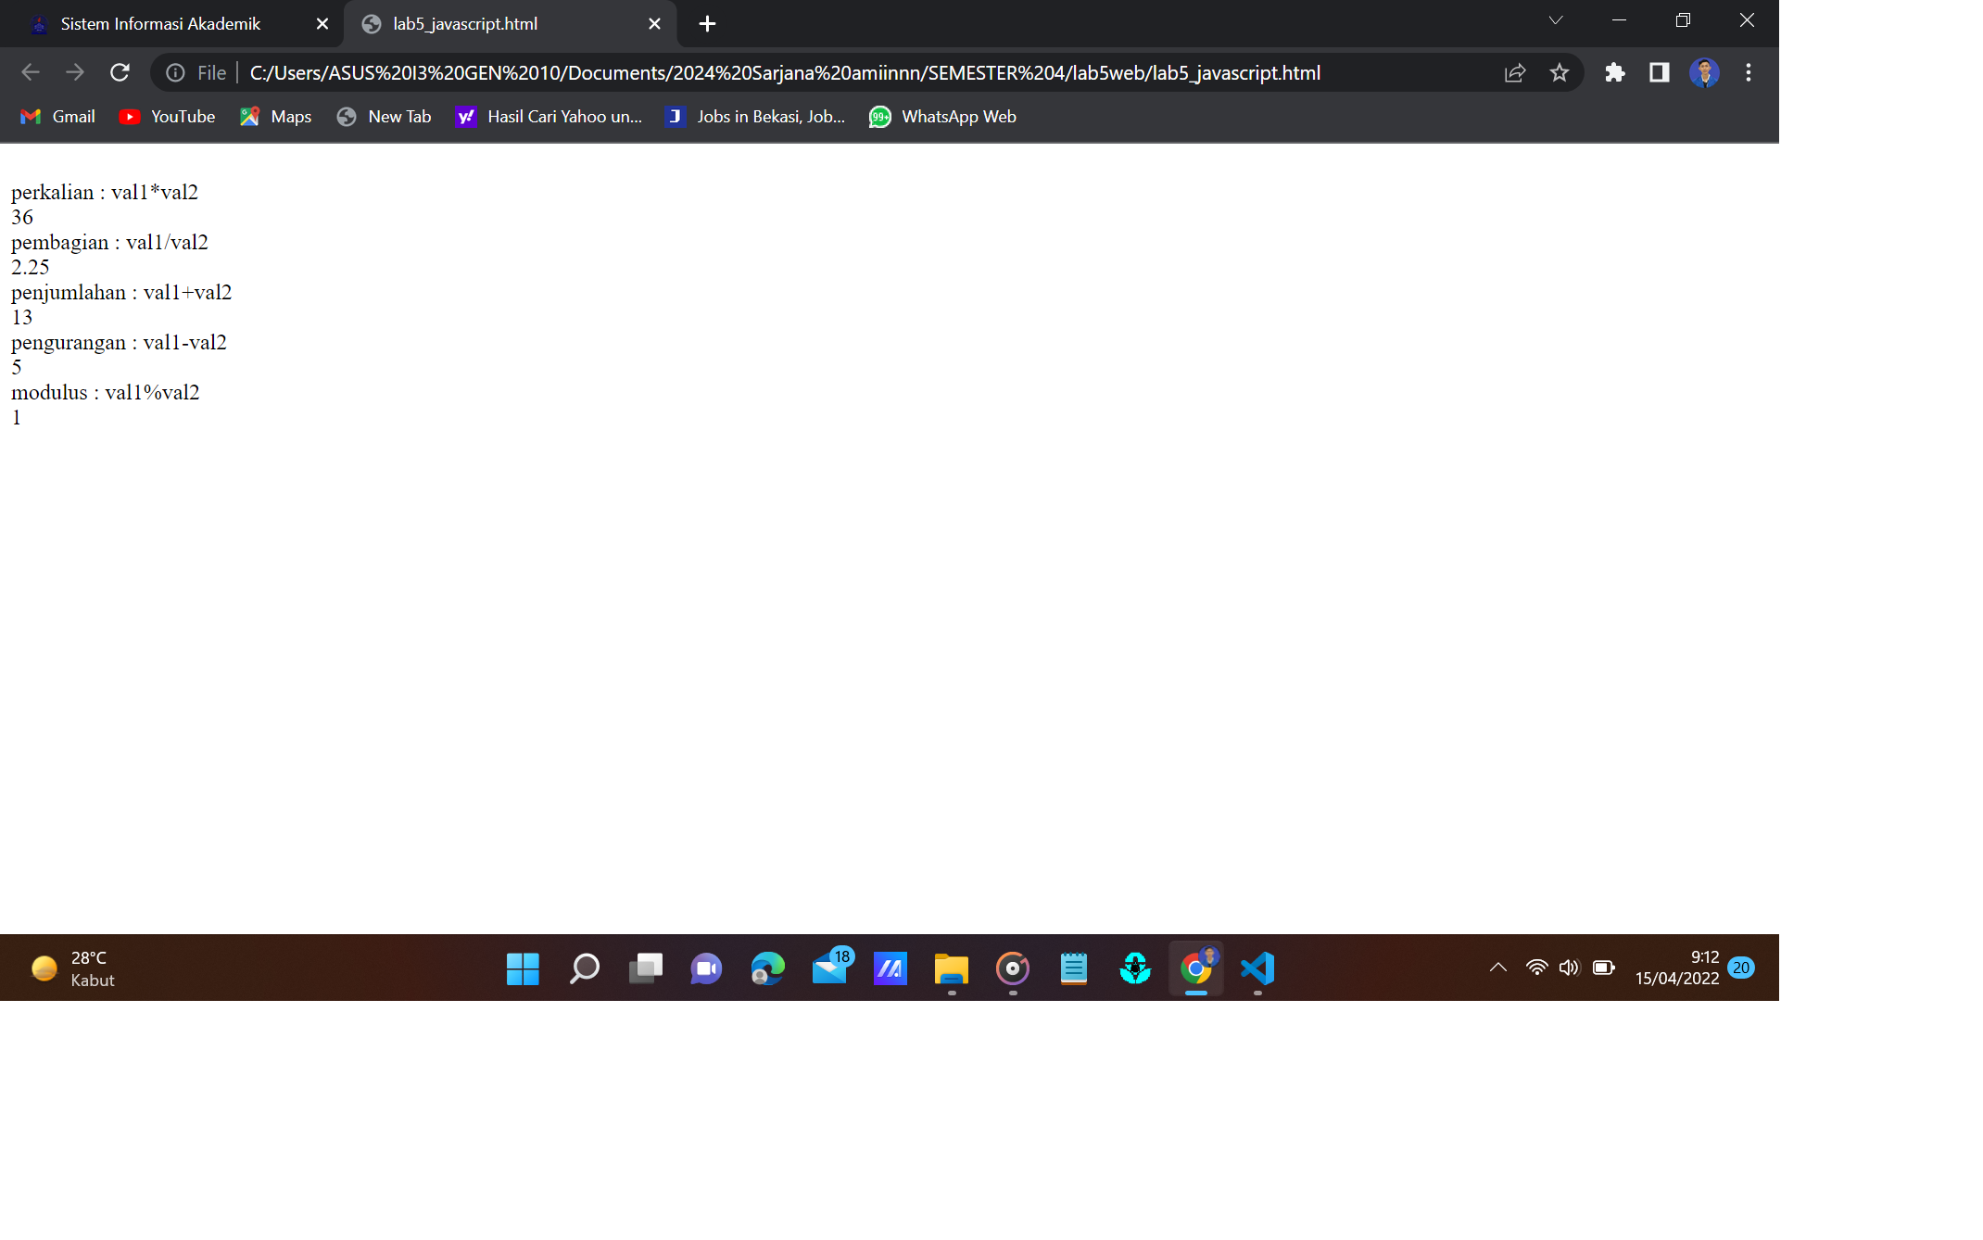1983x1240 pixels.
Task: Open the browser Extensions puzzle icon
Action: [x=1614, y=72]
